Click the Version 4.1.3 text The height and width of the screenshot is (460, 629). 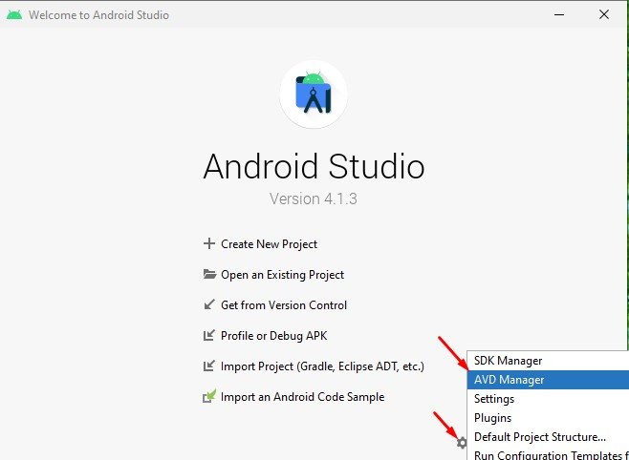tap(314, 199)
